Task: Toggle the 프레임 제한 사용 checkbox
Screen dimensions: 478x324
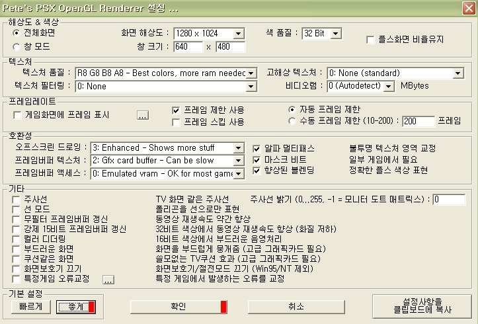Action: click(x=176, y=110)
